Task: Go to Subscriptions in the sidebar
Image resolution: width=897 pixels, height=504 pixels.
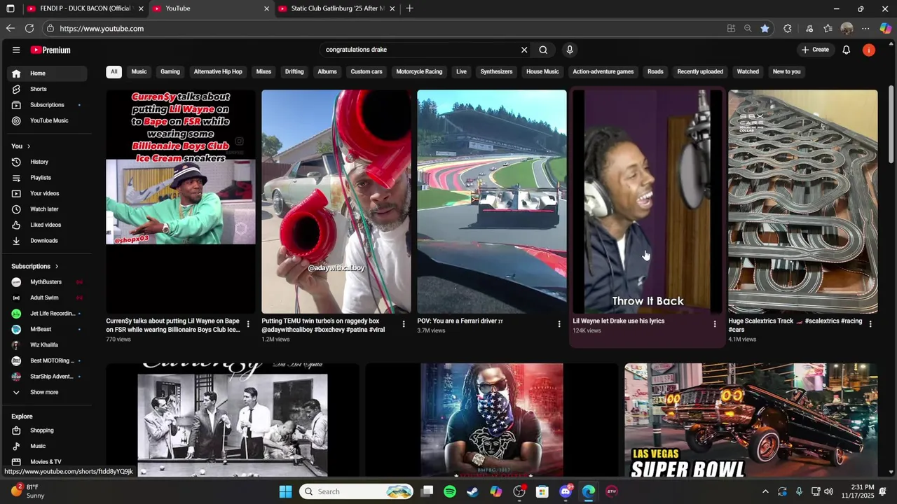Action: pos(46,105)
